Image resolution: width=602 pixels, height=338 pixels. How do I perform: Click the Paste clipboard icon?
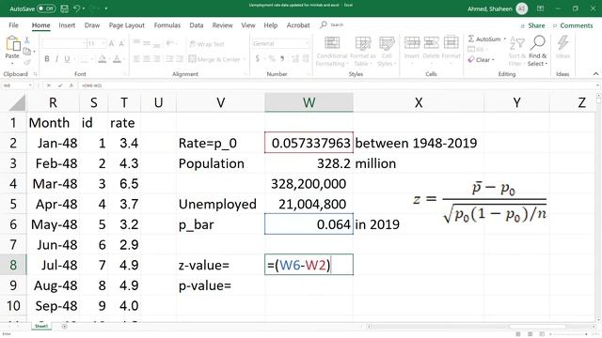[x=12, y=44]
